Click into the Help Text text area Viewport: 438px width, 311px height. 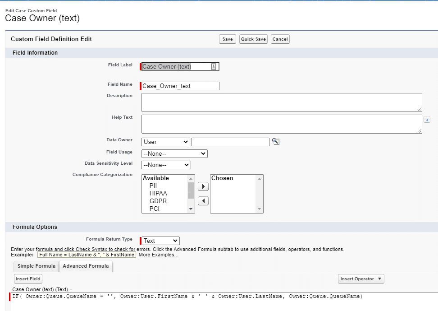pyautogui.click(x=282, y=124)
